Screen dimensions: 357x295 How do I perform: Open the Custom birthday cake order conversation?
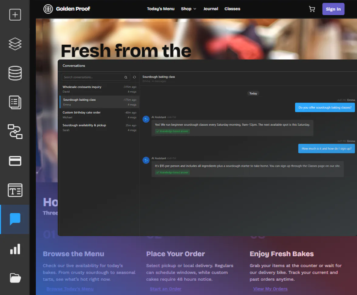[x=100, y=114]
